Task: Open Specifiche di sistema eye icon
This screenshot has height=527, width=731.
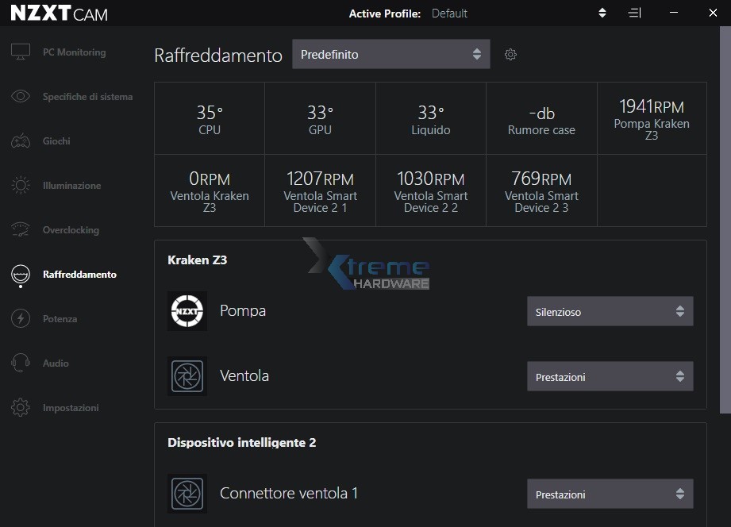Action: [21, 97]
